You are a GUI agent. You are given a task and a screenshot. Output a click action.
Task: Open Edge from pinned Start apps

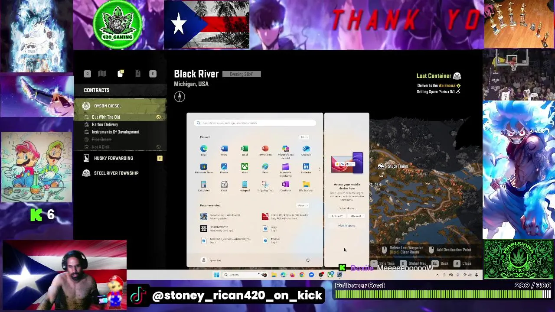[x=204, y=150]
